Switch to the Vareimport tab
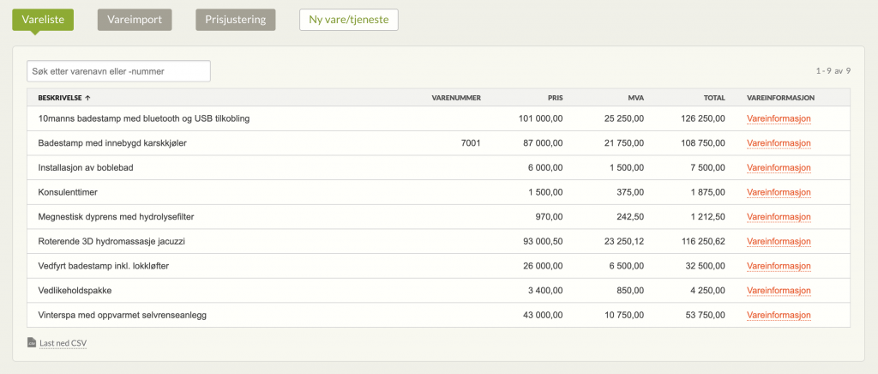This screenshot has height=374, width=878. [x=135, y=20]
